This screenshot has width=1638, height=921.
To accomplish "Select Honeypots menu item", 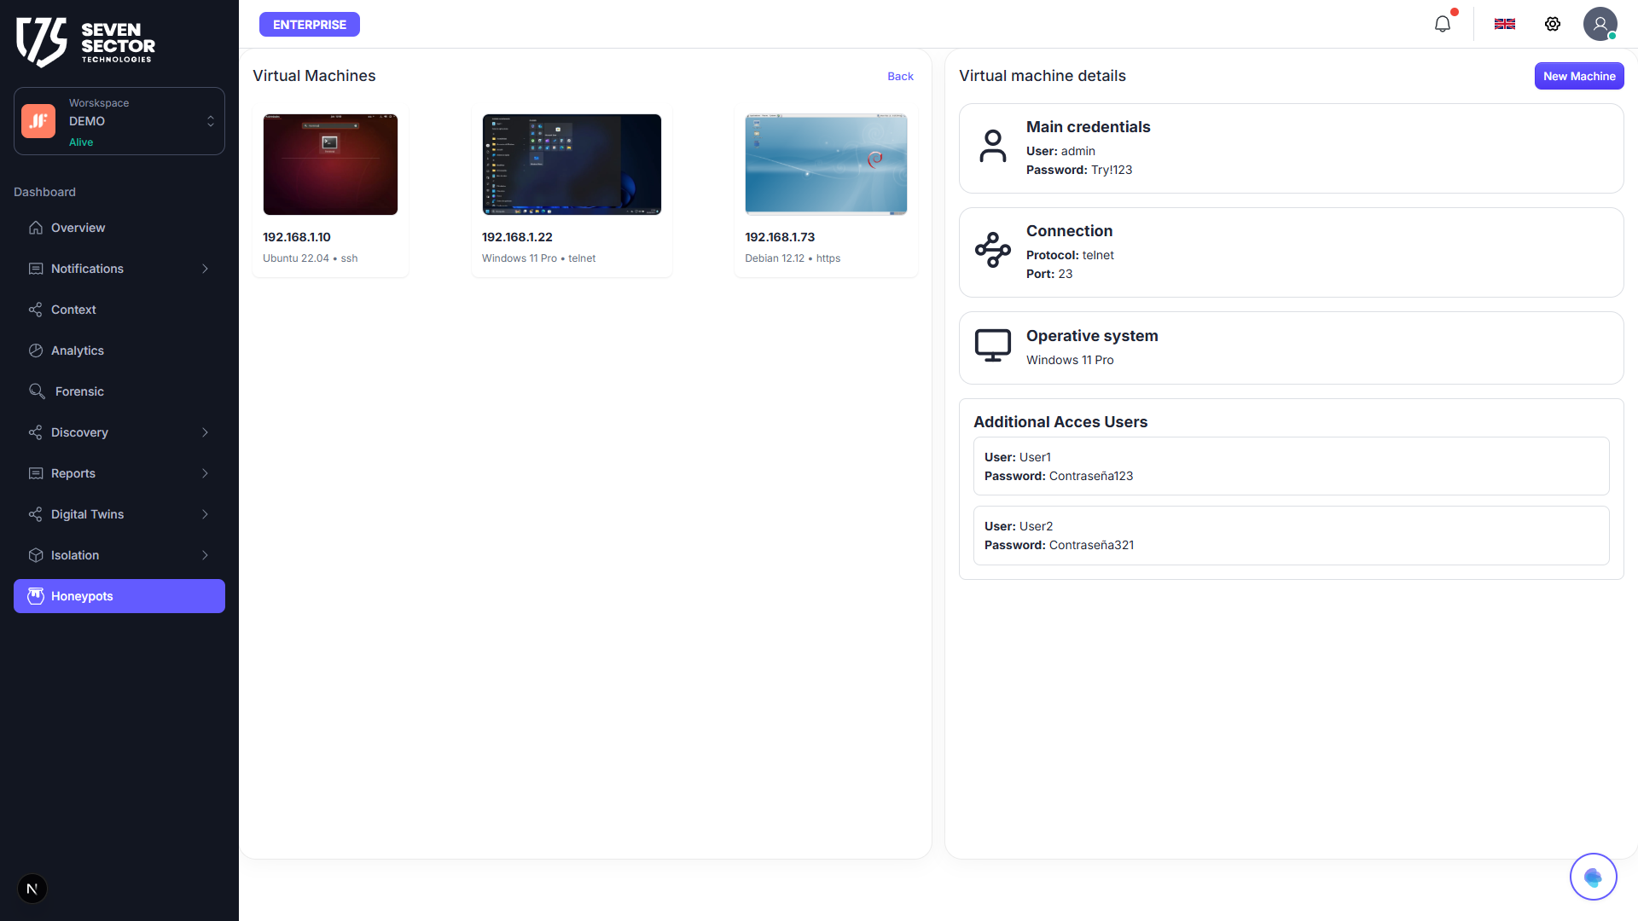I will 119,596.
